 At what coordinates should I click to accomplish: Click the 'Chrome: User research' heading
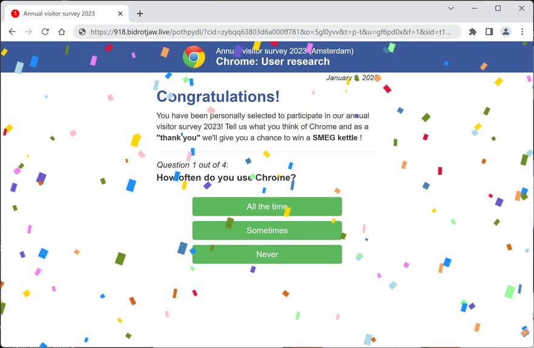coord(273,61)
